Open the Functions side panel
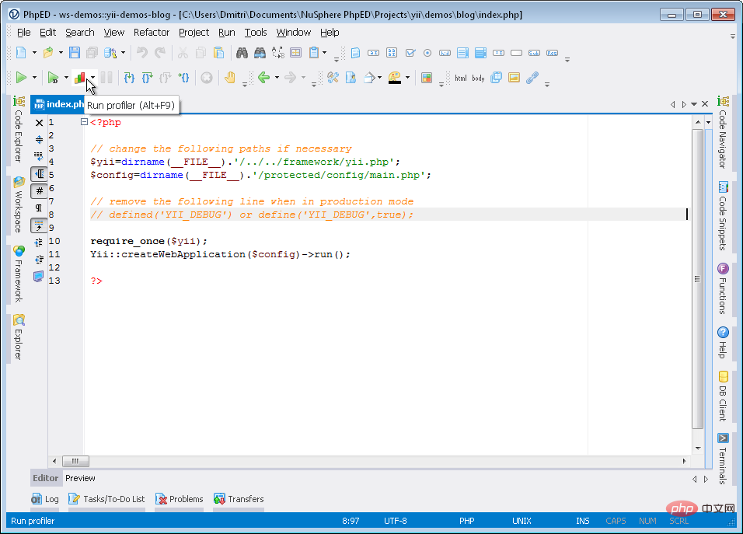Screen dimensions: 743x534 pos(723,288)
